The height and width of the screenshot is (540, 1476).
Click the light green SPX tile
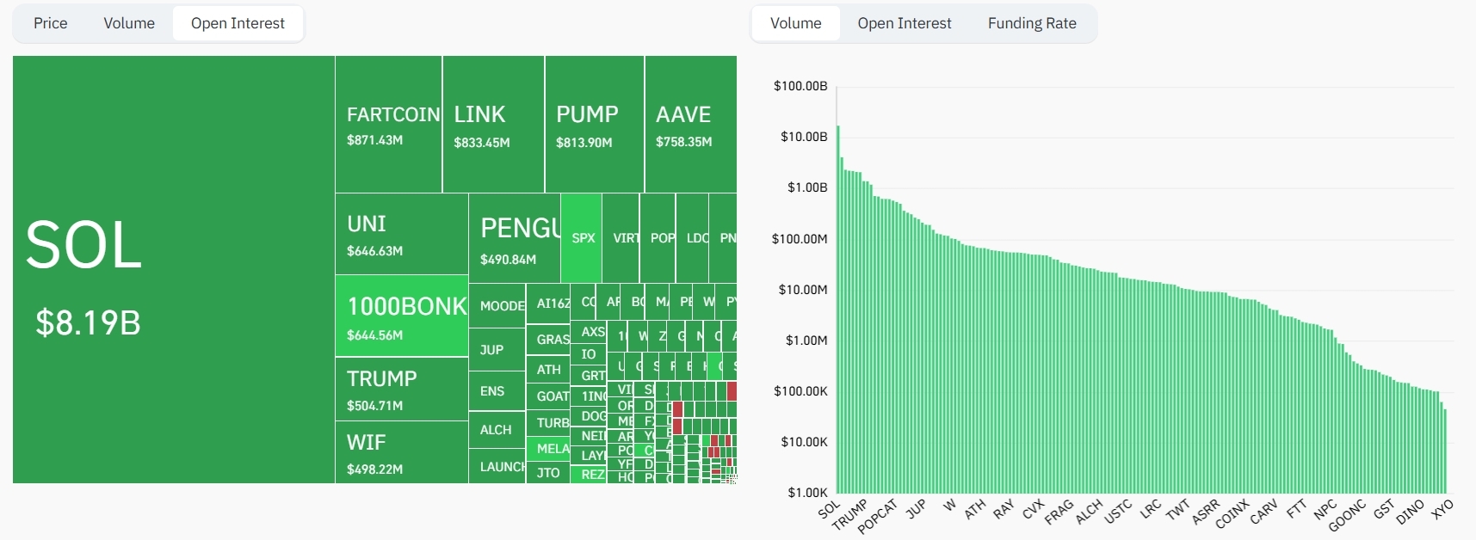[581, 238]
